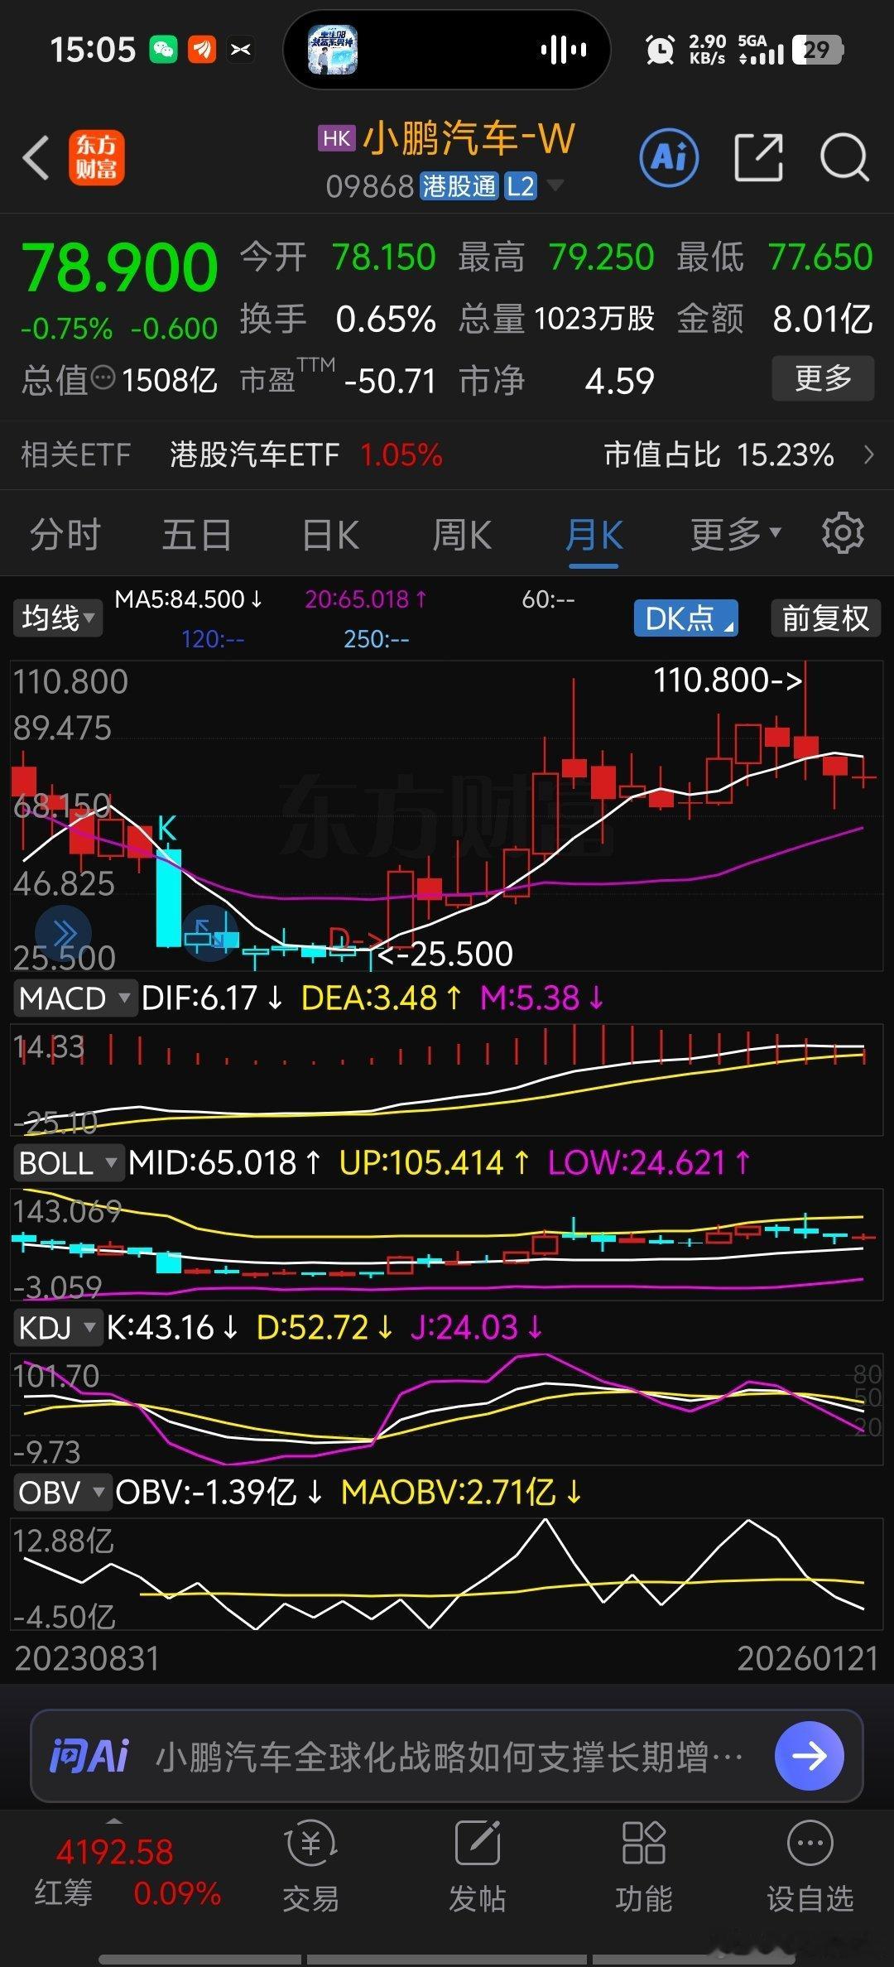The height and width of the screenshot is (1967, 894).
Task: Tap 更多 button beside 市净
Action: coord(823,378)
